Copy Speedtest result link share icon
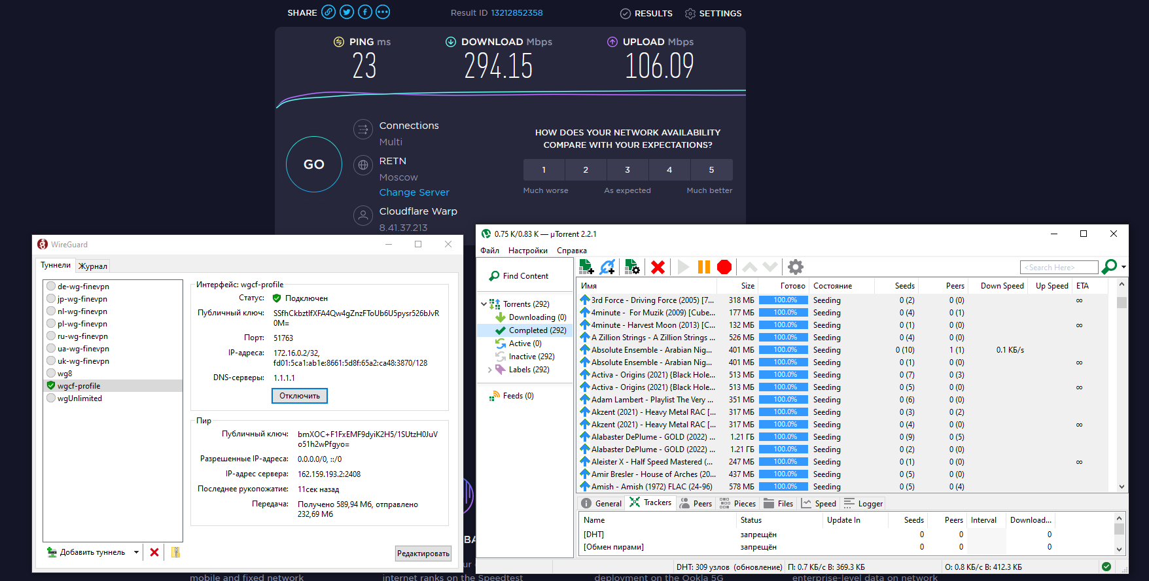Viewport: 1149px width, 581px height. (328, 12)
